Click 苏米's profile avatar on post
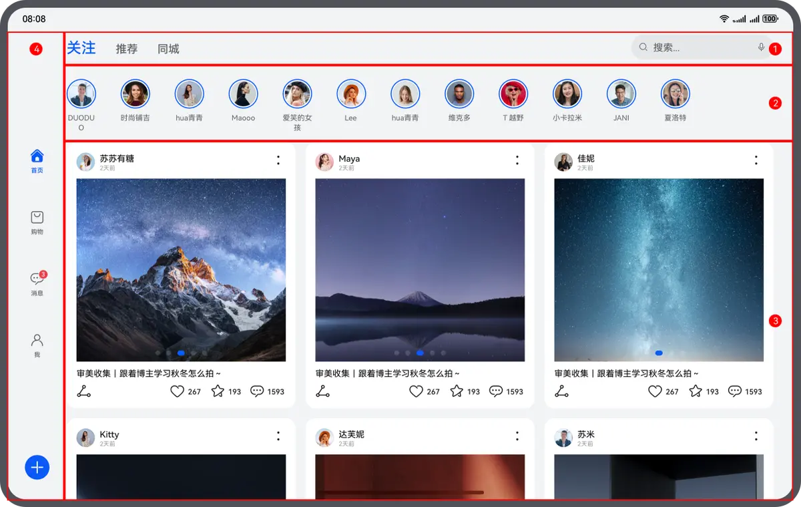 [x=563, y=438]
